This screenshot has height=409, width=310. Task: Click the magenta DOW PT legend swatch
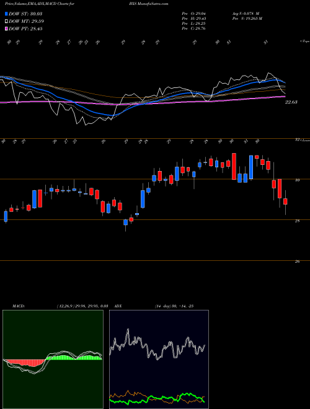[6, 29]
